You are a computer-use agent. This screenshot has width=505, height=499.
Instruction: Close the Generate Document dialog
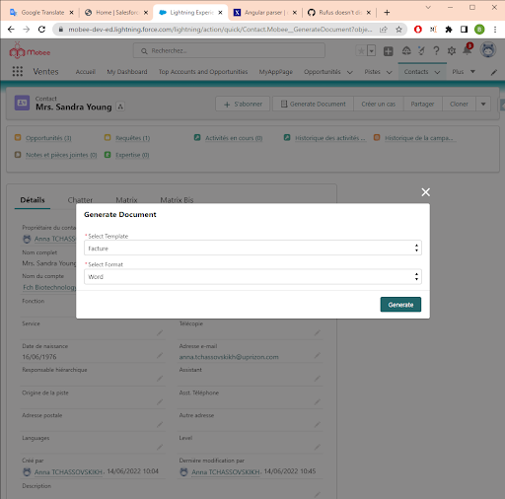(x=426, y=192)
